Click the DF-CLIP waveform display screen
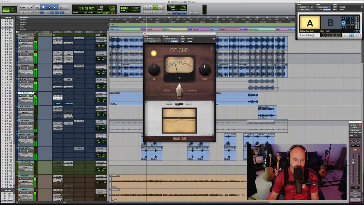 pyautogui.click(x=179, y=121)
